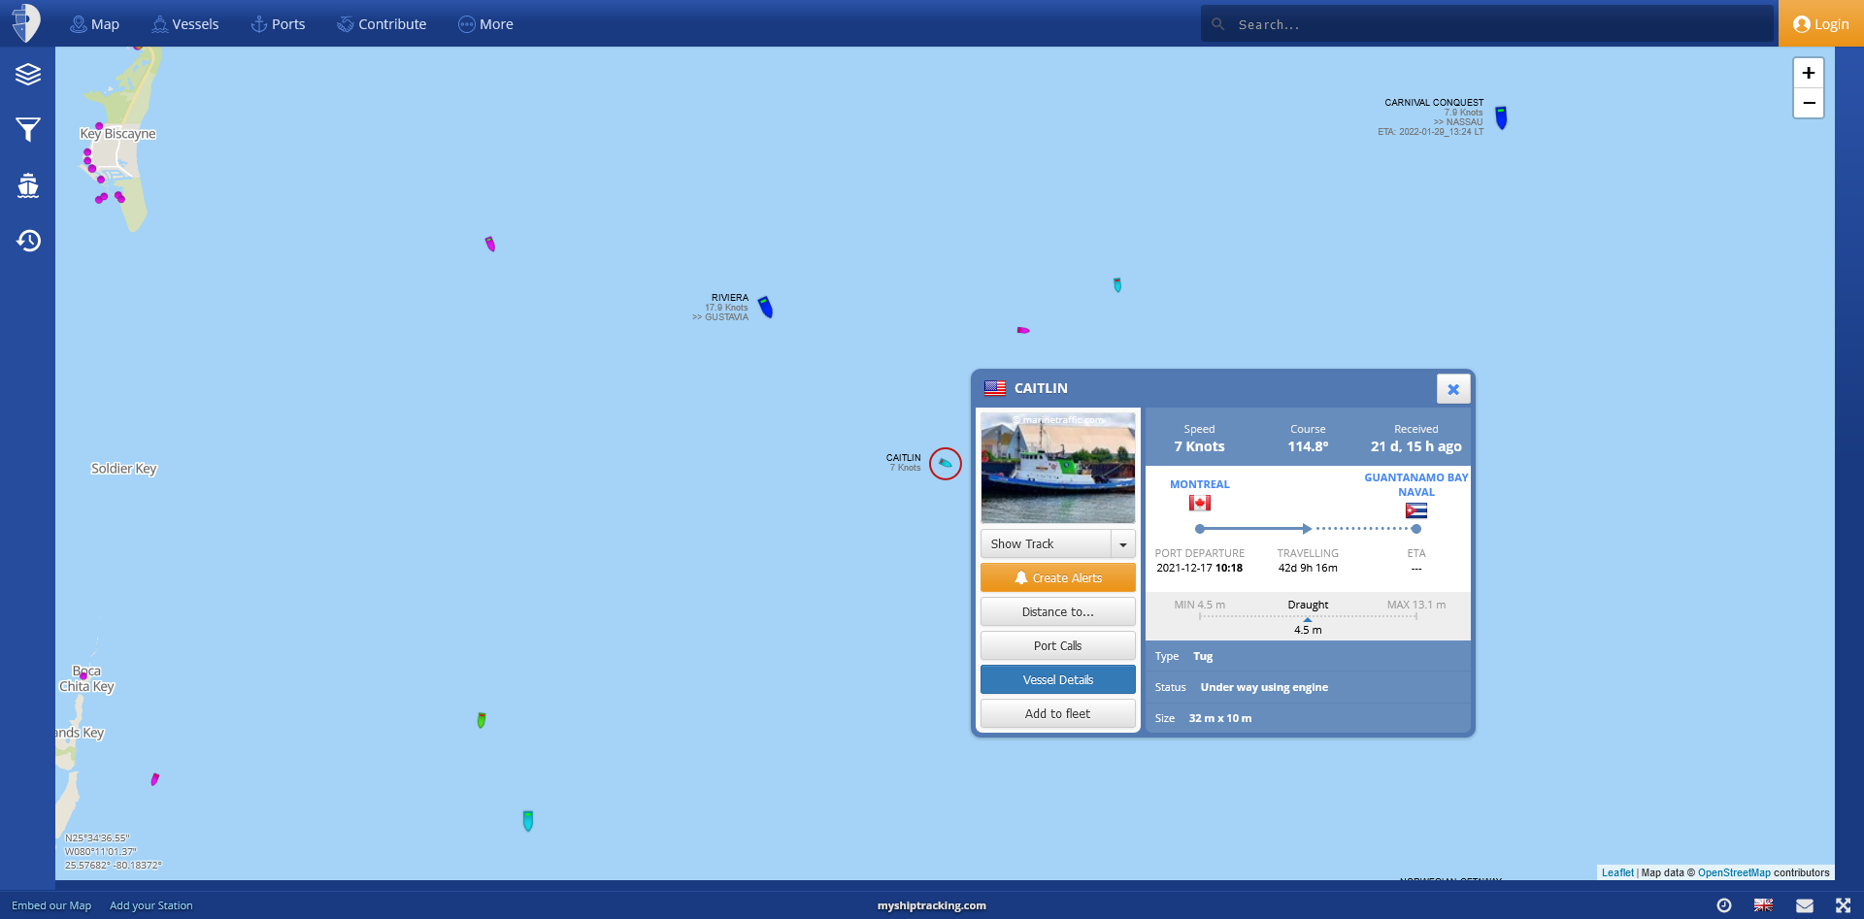Select the teal vessel marker at bottom
The height and width of the screenshot is (919, 1864).
[528, 821]
